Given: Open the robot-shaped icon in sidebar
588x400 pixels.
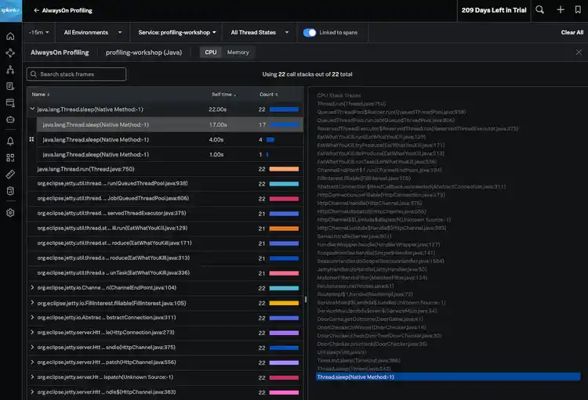Looking at the screenshot, I should (10, 119).
